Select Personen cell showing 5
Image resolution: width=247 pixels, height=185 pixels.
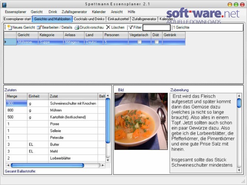[x=116, y=42]
